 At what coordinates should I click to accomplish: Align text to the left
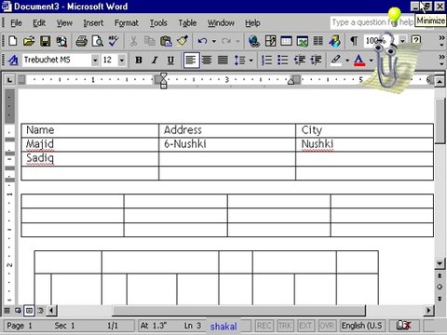[x=191, y=60]
